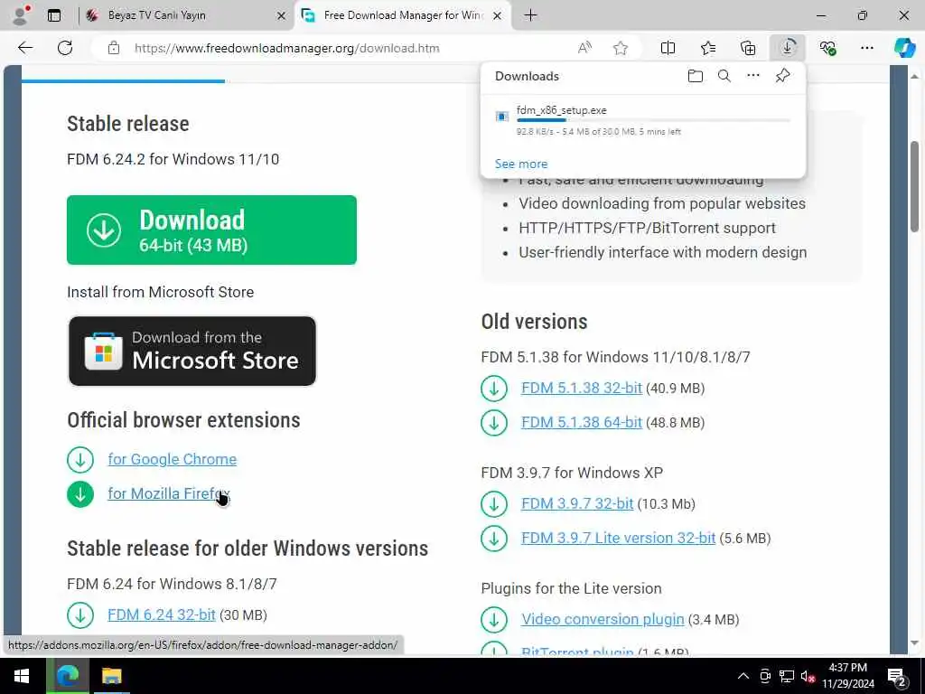Image resolution: width=925 pixels, height=694 pixels.
Task: Open Browser essentials heart icon
Action: coord(827,48)
